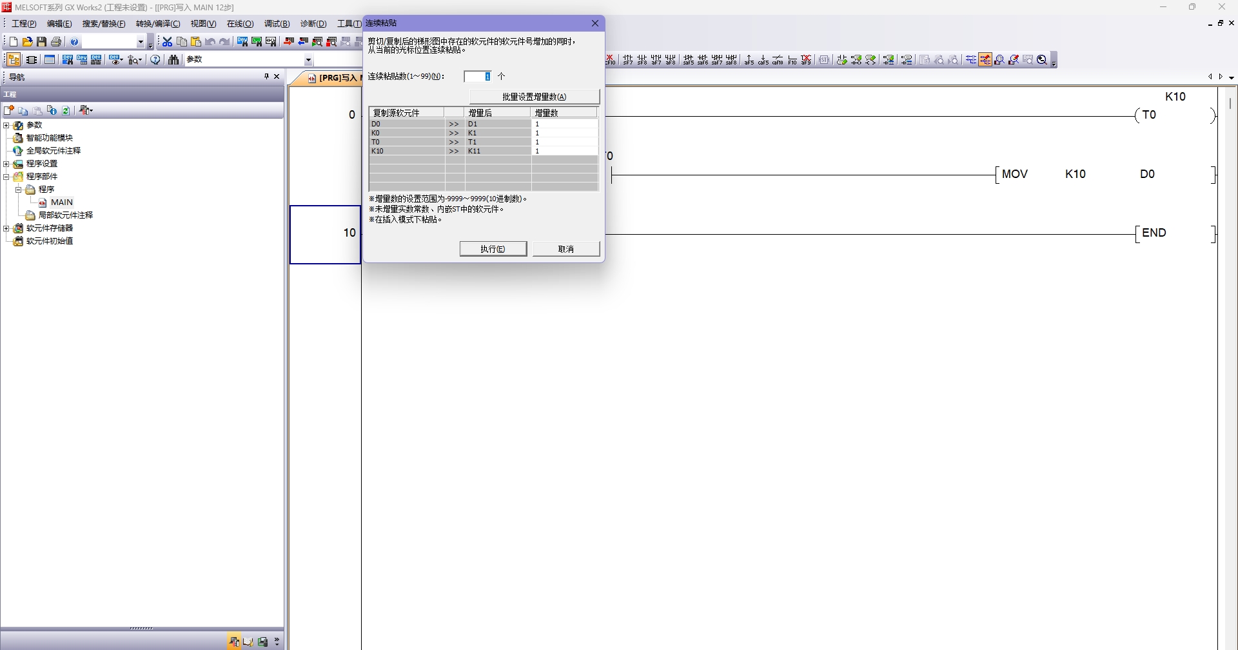Open project with the folder icon

28,42
